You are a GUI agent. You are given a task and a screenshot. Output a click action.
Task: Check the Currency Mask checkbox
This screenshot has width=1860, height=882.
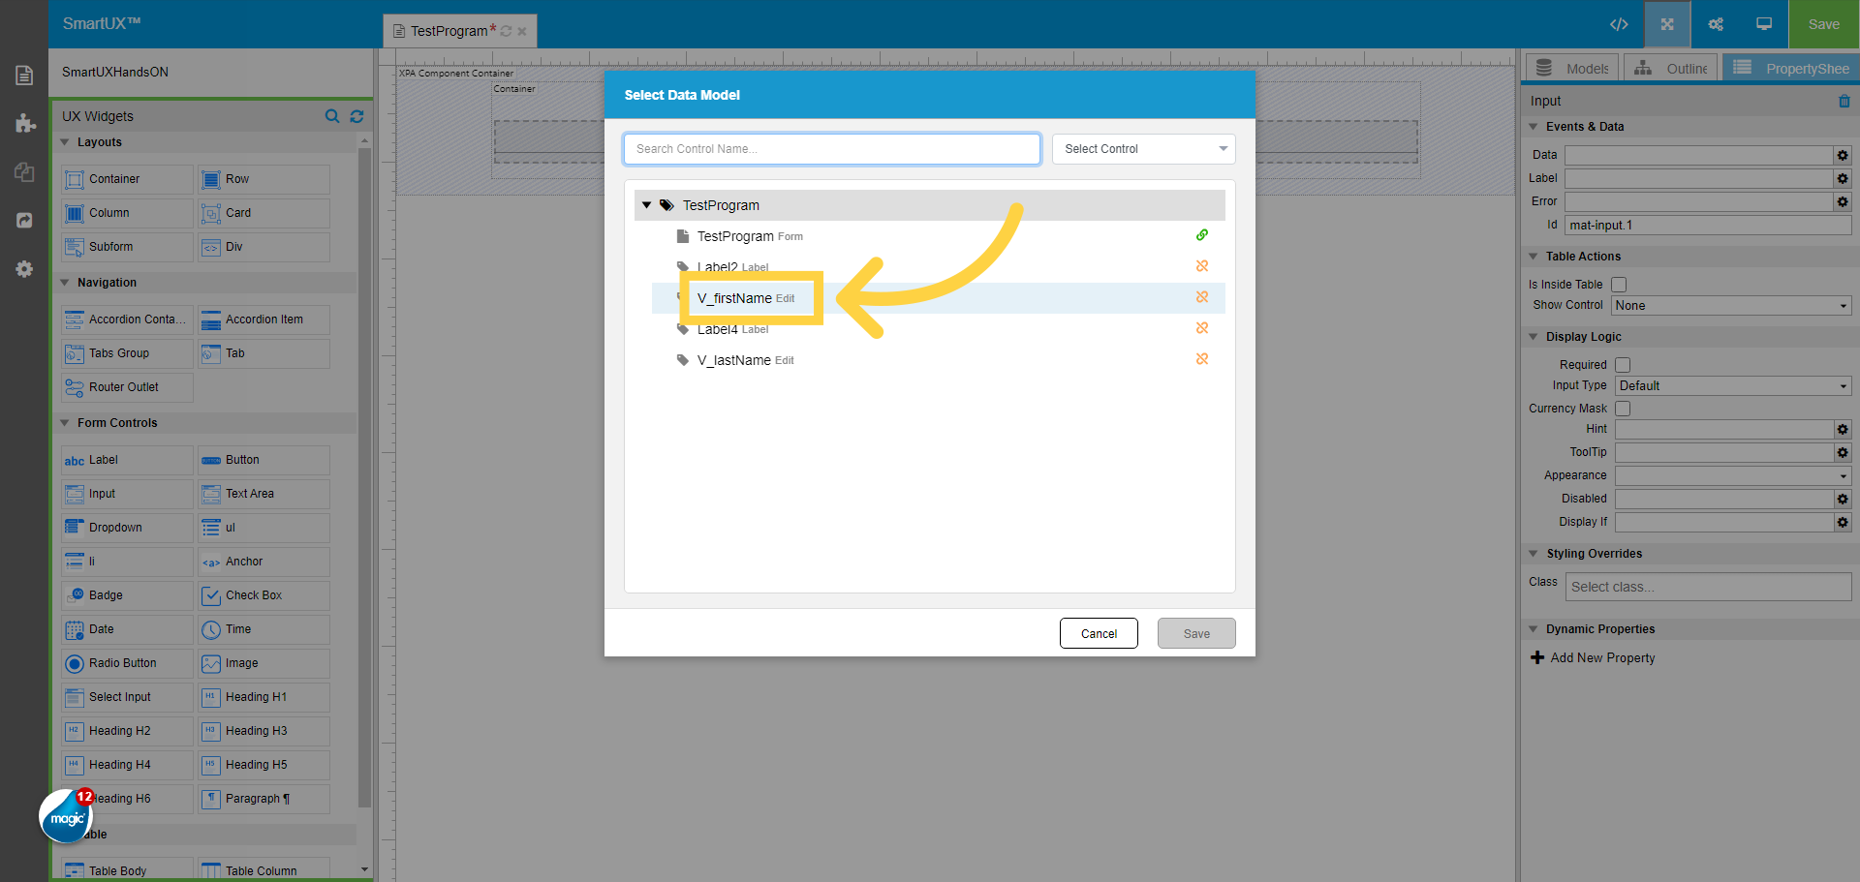[x=1623, y=409]
